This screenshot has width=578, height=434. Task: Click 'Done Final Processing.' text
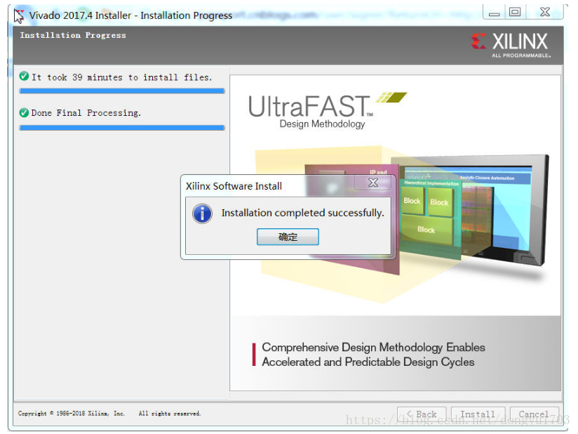click(x=86, y=113)
